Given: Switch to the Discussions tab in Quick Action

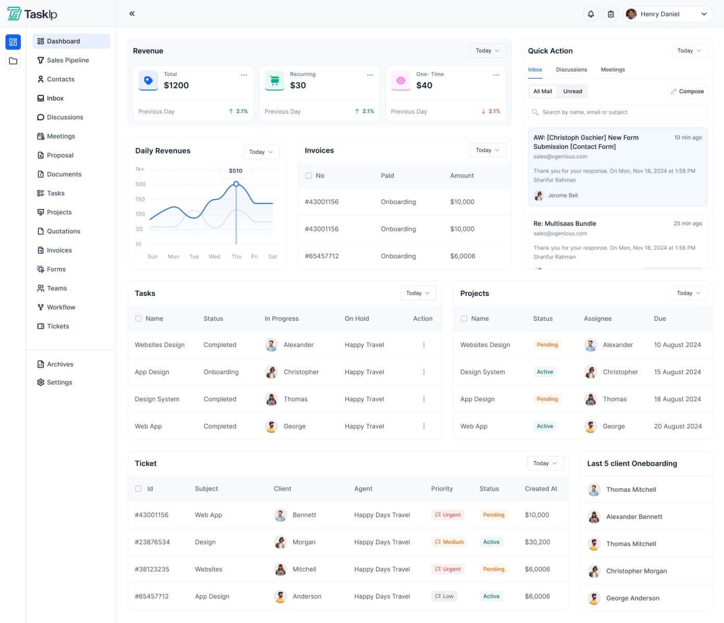Looking at the screenshot, I should point(571,70).
